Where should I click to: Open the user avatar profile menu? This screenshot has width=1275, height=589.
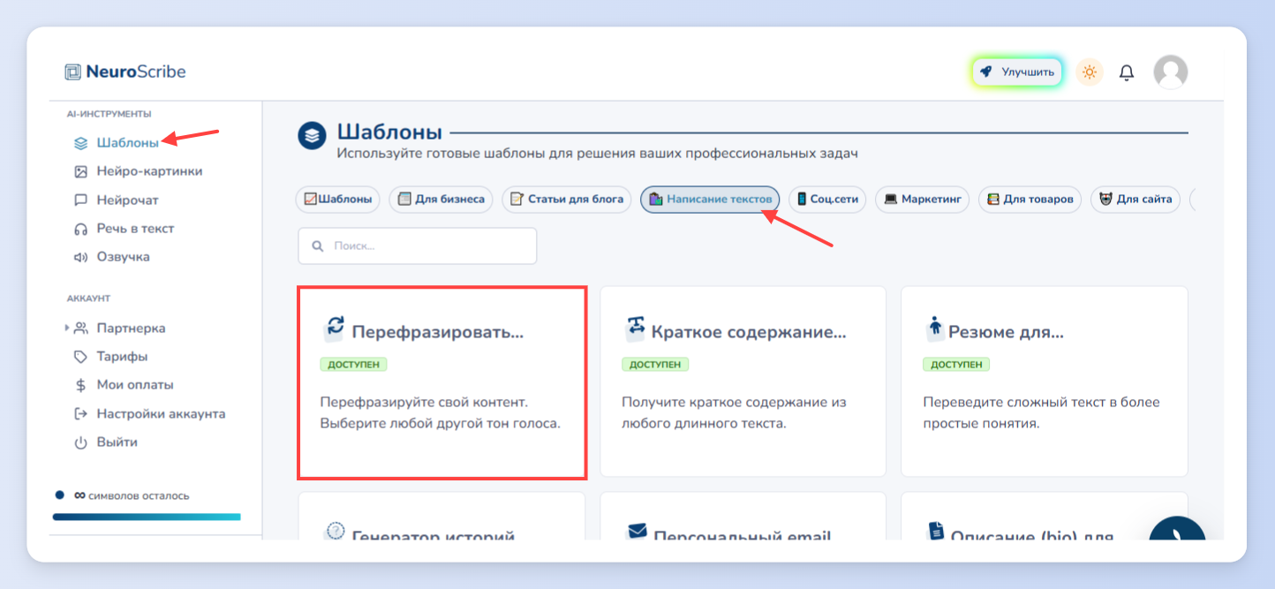click(x=1171, y=72)
